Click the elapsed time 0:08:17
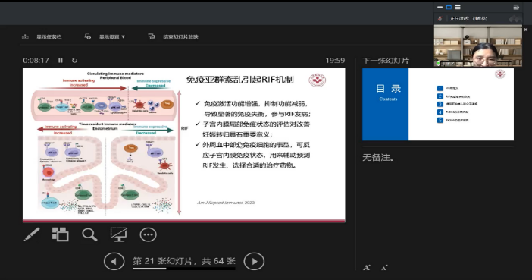 click(36, 61)
